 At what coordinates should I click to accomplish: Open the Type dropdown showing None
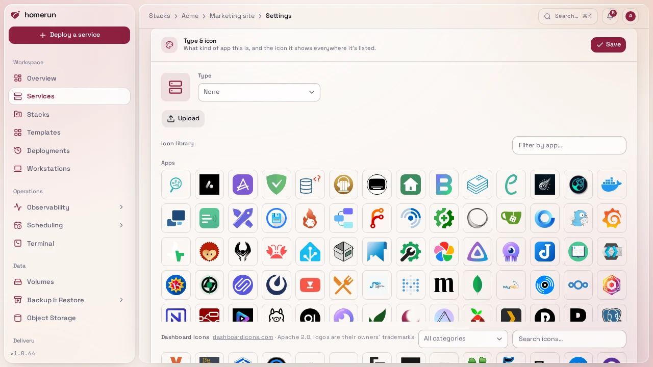(259, 92)
